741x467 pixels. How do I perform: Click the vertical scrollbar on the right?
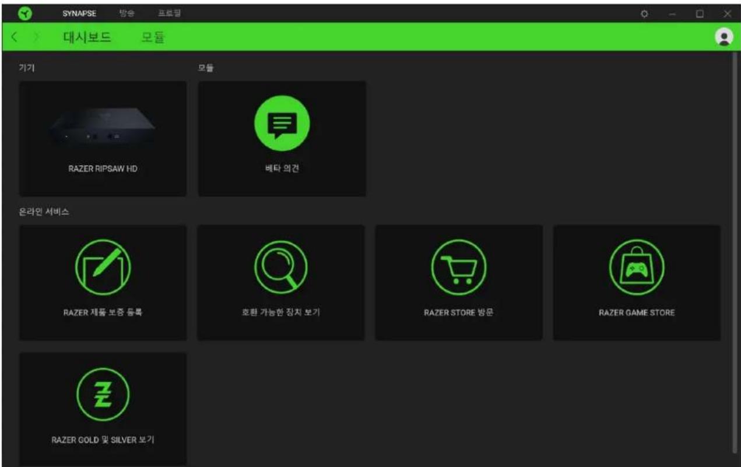pyautogui.click(x=734, y=254)
